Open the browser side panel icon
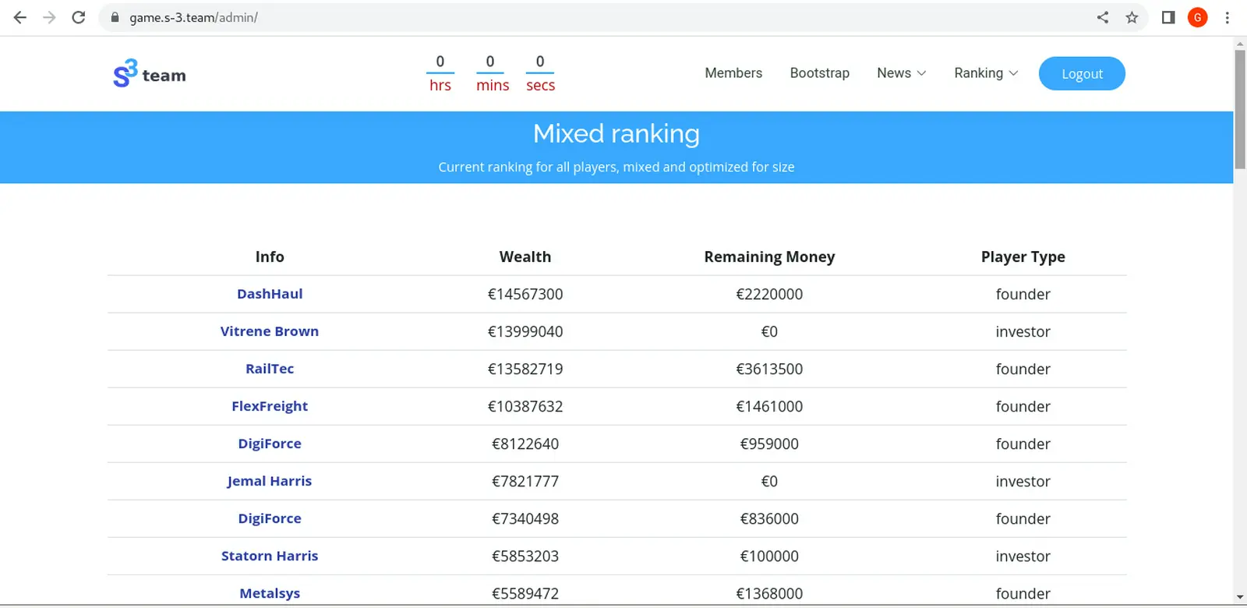The image size is (1247, 608). pyautogui.click(x=1168, y=17)
